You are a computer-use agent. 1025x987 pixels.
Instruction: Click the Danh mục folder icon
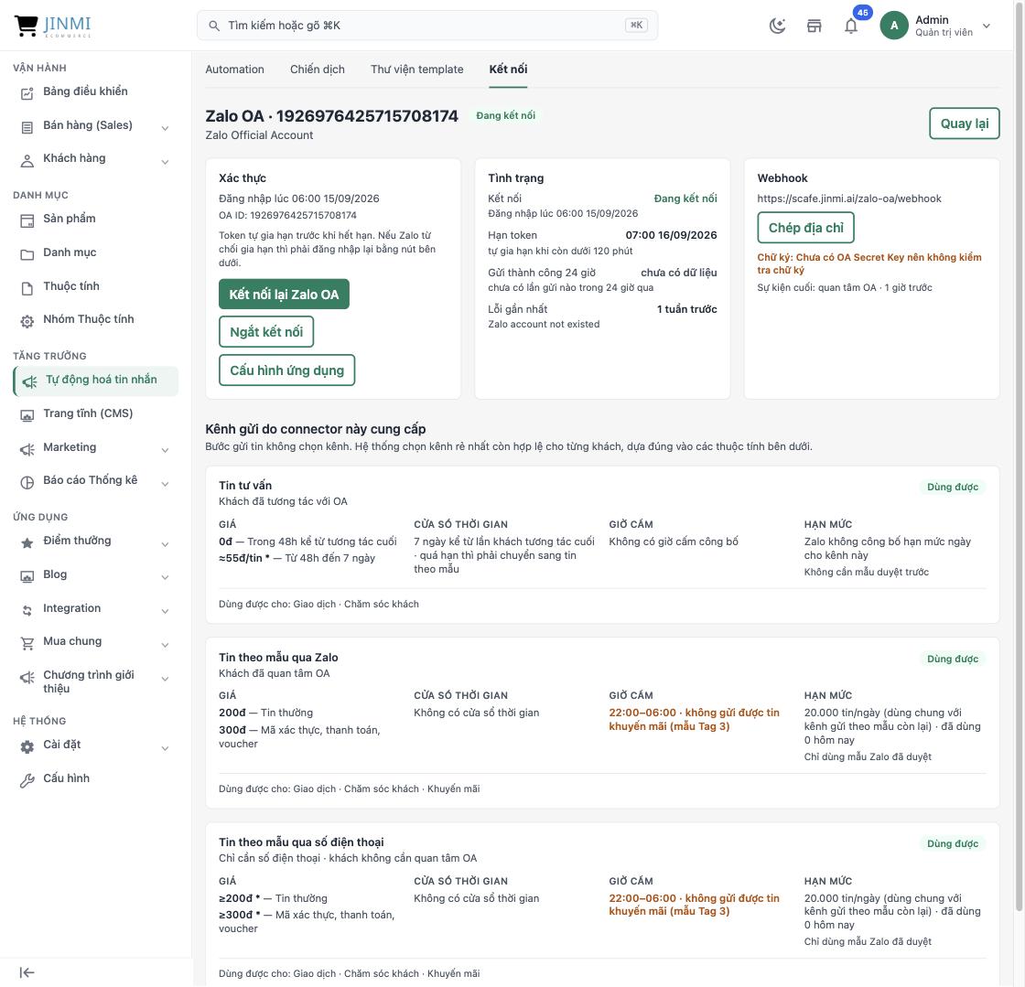point(27,254)
